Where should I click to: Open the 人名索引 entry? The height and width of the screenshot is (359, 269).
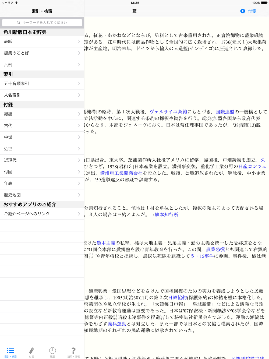pos(42,95)
